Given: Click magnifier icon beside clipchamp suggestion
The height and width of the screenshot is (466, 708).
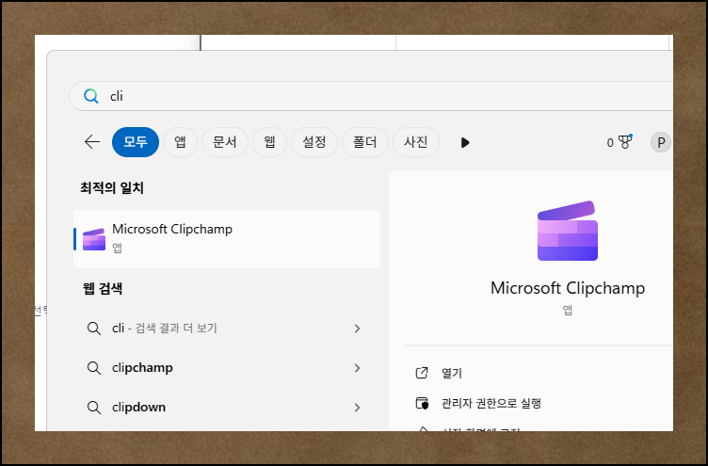Looking at the screenshot, I should 93,368.
